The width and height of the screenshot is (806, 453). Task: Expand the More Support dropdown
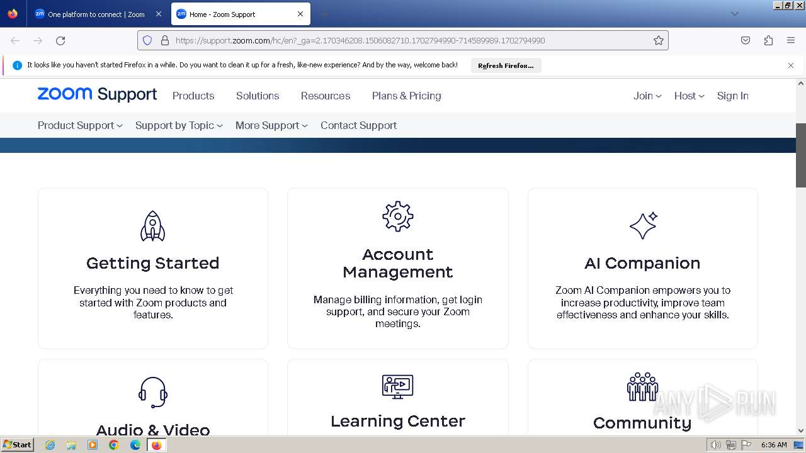[x=271, y=125]
